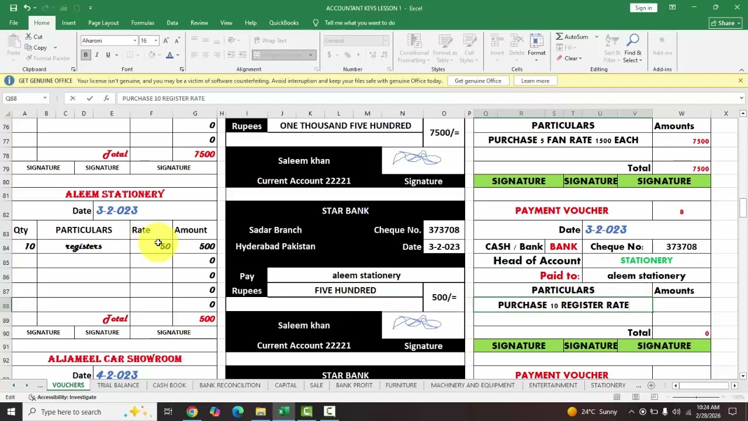Open the MACHINERY AND EQUIPMENT sheet tab
The image size is (748, 421).
click(x=473, y=385)
